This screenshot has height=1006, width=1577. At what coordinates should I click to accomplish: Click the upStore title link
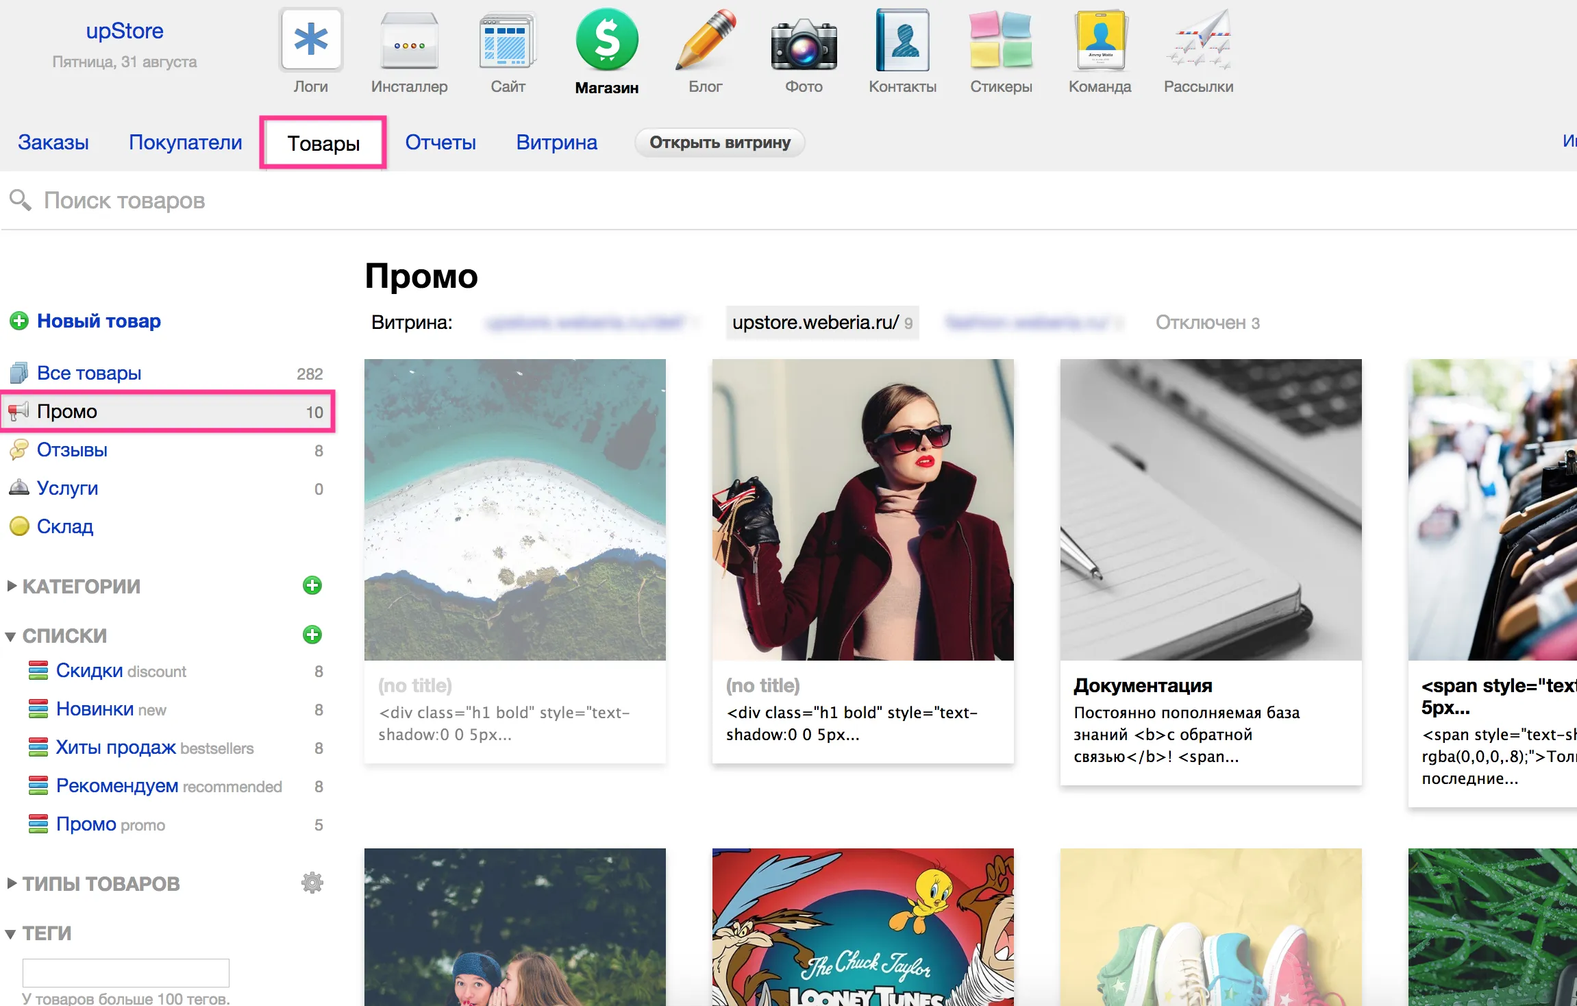125,31
